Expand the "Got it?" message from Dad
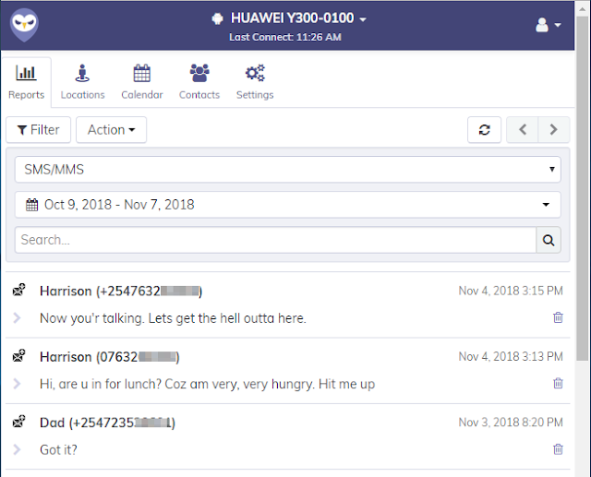Viewport: 591px width, 477px height. (17, 449)
